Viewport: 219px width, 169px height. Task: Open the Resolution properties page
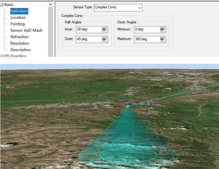pos(20,43)
